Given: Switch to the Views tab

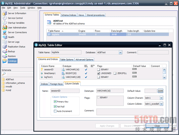Looking at the screenshot, I should tap(81, 15).
